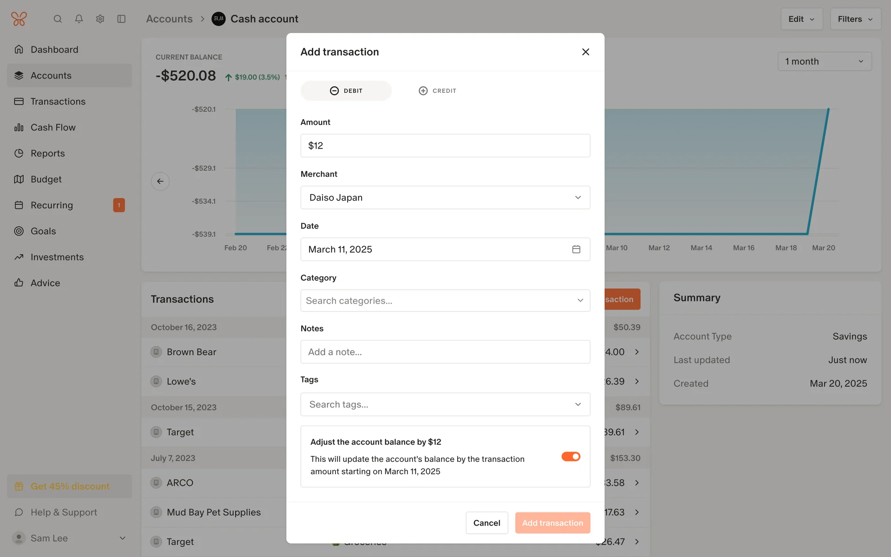Click the butterfly app logo
This screenshot has height=557, width=891.
(19, 19)
